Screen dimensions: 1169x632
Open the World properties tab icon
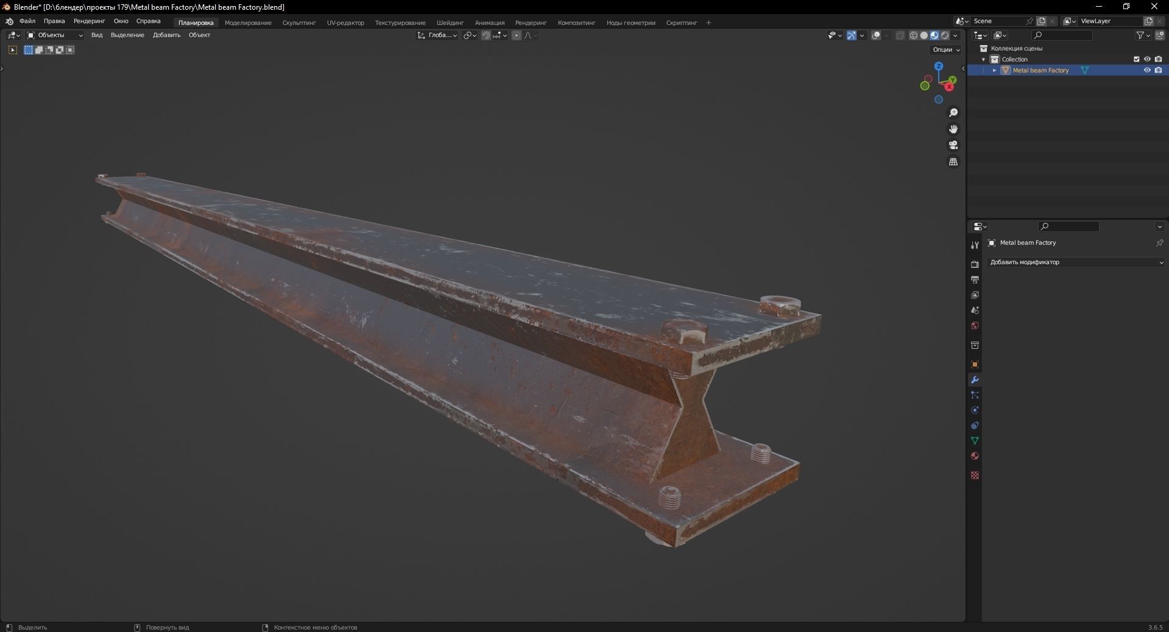(x=975, y=326)
